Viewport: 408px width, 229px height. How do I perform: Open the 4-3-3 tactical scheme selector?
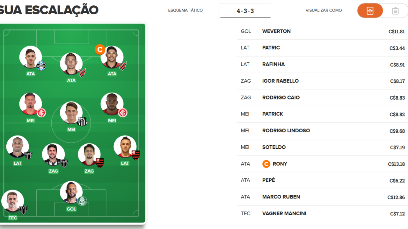[245, 10]
